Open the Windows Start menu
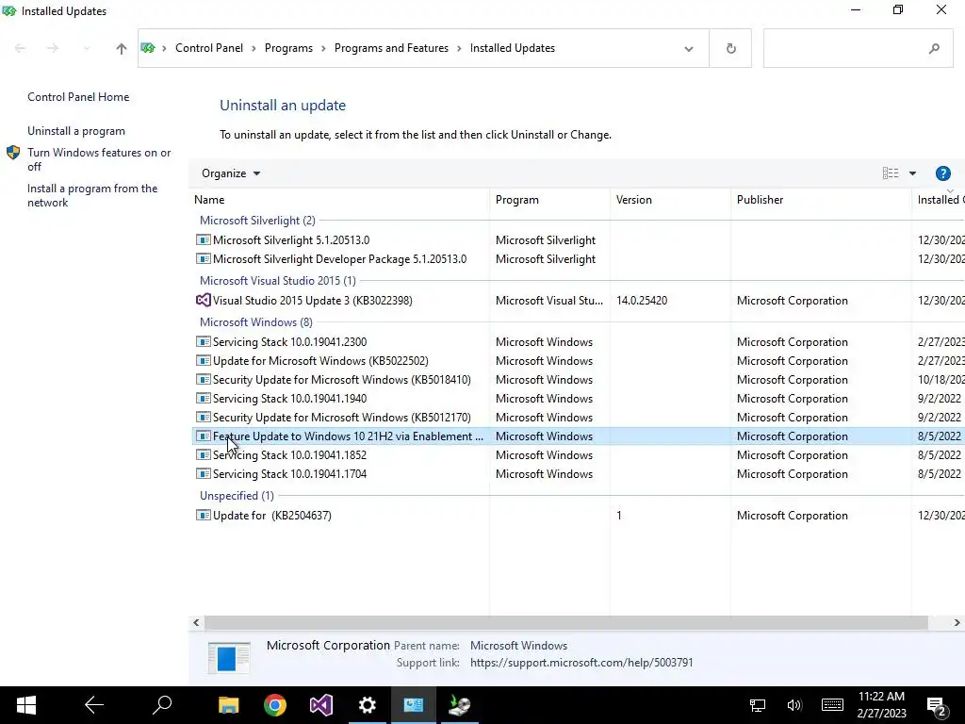Viewport: 965px width, 724px height. coord(25,705)
